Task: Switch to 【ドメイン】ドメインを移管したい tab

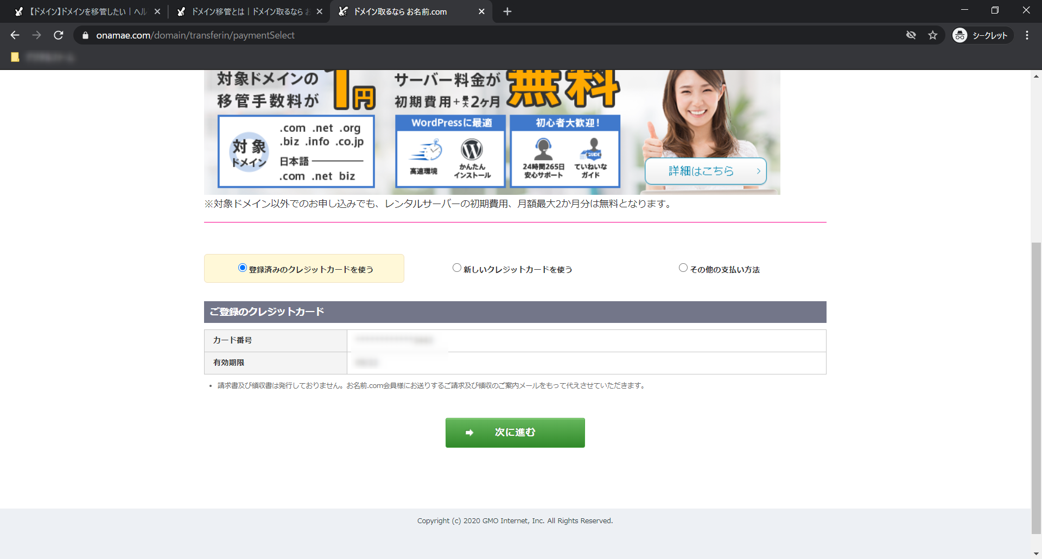Action: click(x=87, y=11)
